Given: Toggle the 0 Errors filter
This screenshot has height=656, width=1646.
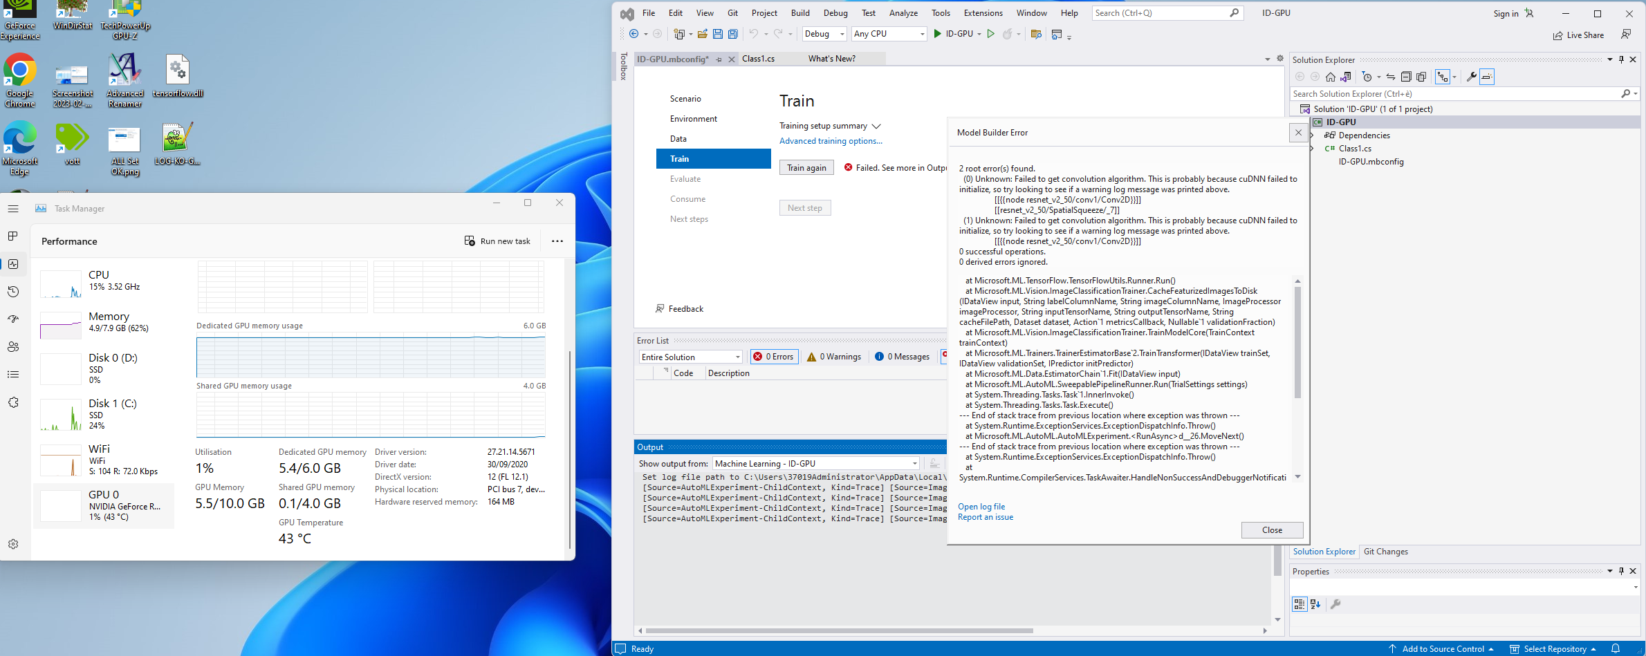Looking at the screenshot, I should tap(774, 356).
